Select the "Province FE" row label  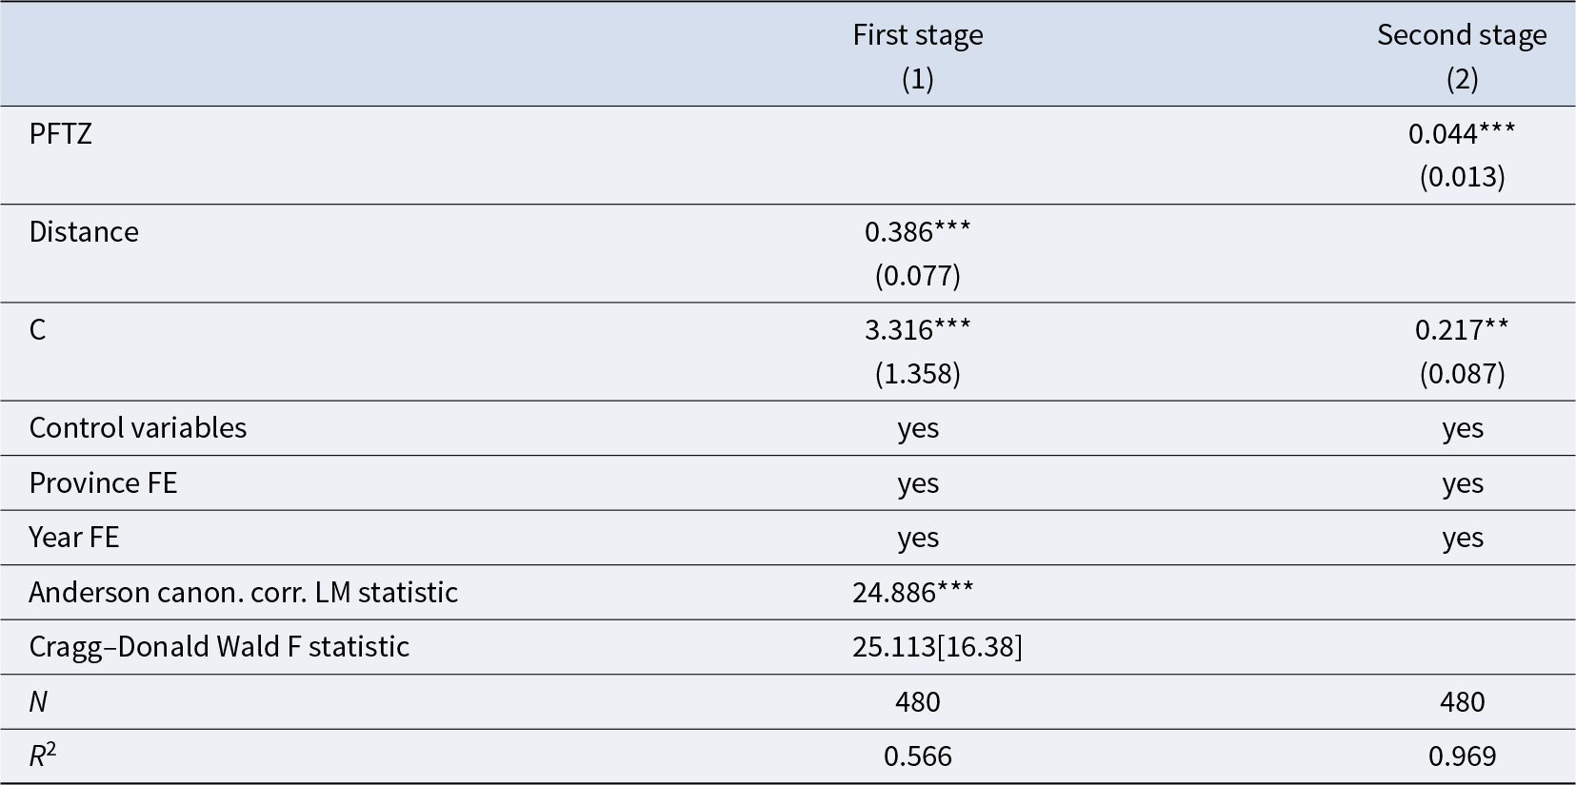[x=103, y=483]
